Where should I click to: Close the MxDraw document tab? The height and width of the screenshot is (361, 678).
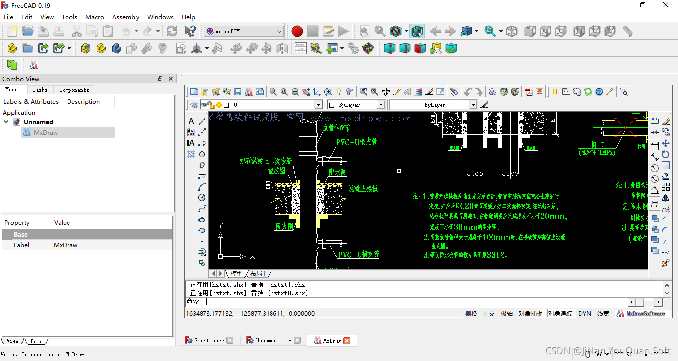[x=347, y=340]
